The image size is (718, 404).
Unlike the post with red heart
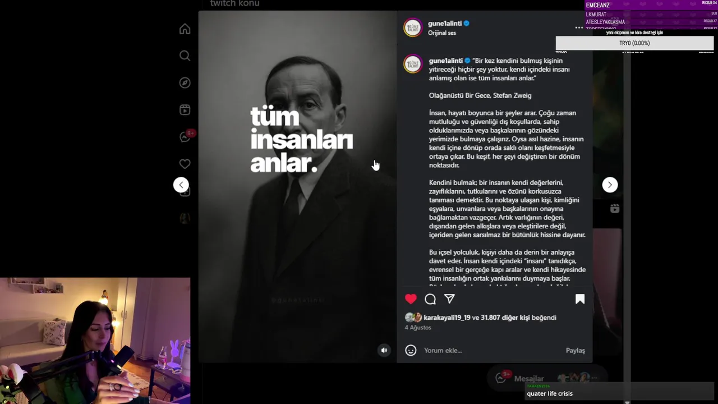point(411,299)
